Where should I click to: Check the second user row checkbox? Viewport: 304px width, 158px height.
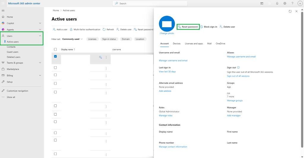coord(56,67)
